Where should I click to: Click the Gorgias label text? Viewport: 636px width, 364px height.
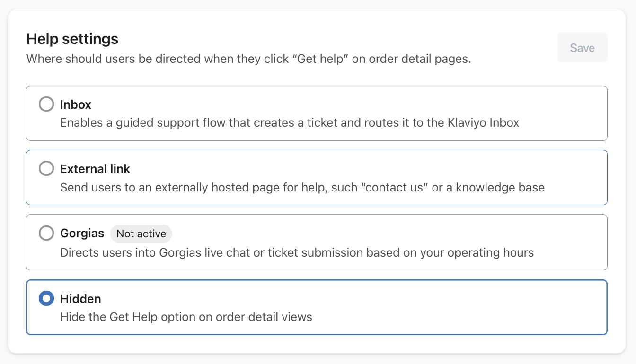pyautogui.click(x=82, y=233)
